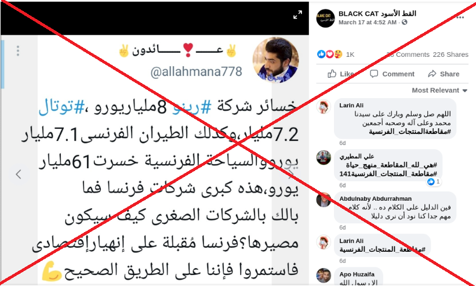Viewport: 476px width, 286px height.
Task: Share the post using the Share button
Action: [x=444, y=74]
